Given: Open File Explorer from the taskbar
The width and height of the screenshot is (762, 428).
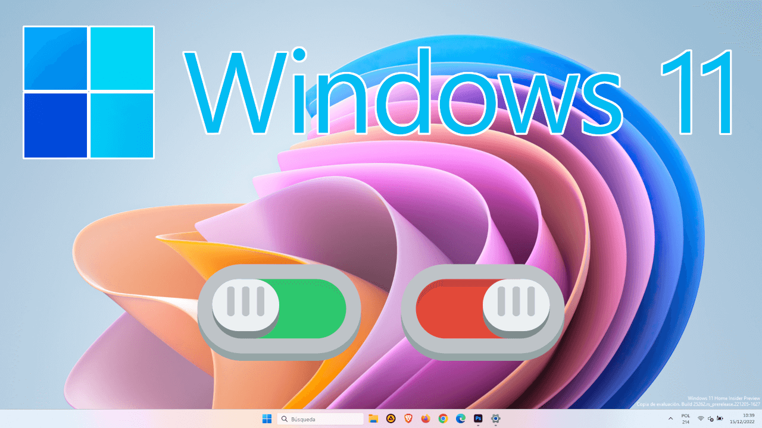Looking at the screenshot, I should (x=373, y=418).
